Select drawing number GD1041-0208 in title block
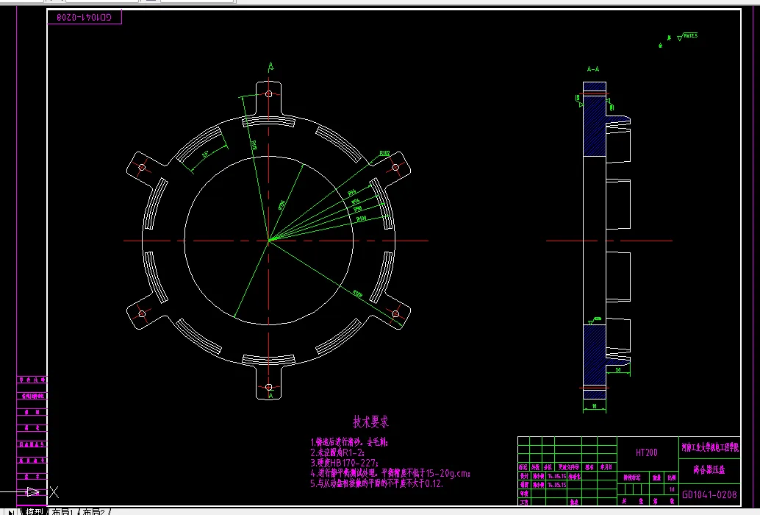 pos(709,494)
